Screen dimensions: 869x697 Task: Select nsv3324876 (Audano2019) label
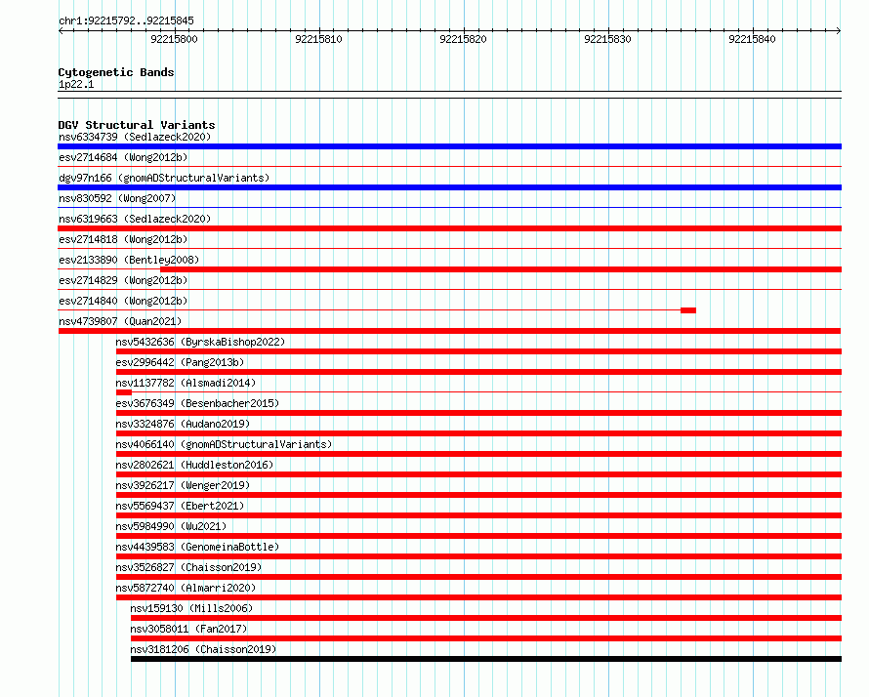pos(183,424)
